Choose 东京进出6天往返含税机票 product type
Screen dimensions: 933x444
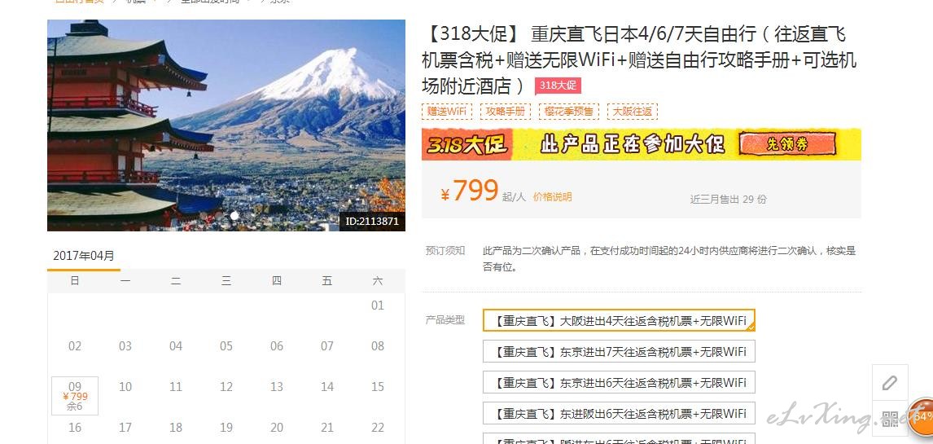619,382
